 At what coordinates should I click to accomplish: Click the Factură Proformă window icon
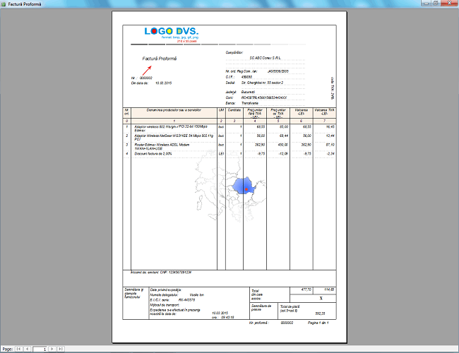tap(4, 4)
